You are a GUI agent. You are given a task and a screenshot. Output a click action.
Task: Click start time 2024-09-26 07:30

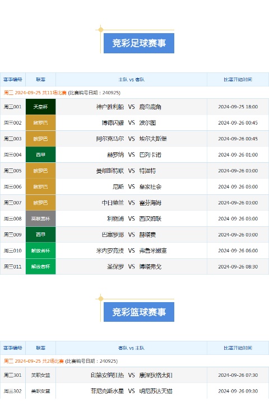coord(238,375)
